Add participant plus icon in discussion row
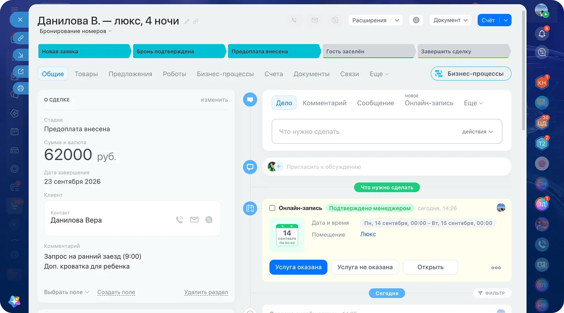Screen dimensions: 564x313 pos(279,167)
